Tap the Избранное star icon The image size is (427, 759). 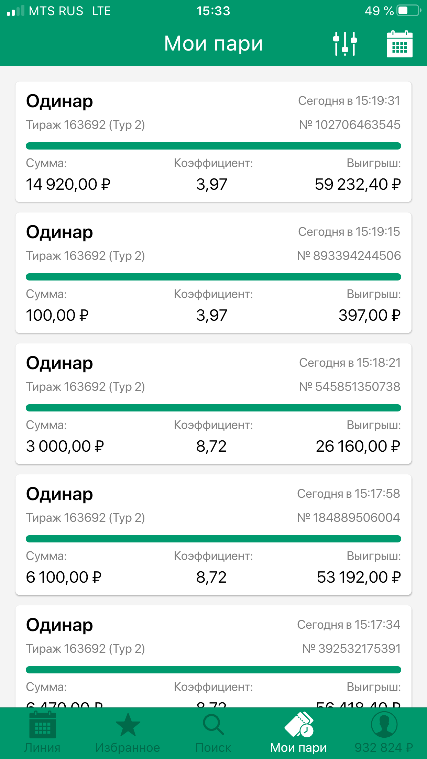(128, 725)
